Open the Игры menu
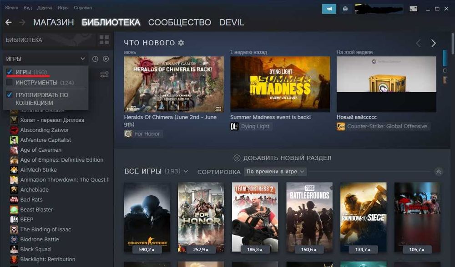This screenshot has height=267, width=455. pyautogui.click(x=63, y=8)
